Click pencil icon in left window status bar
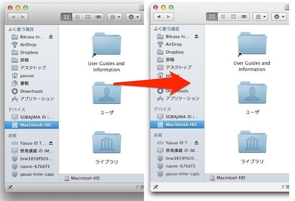This screenshot has height=201, width=295. pyautogui.click(x=10, y=187)
